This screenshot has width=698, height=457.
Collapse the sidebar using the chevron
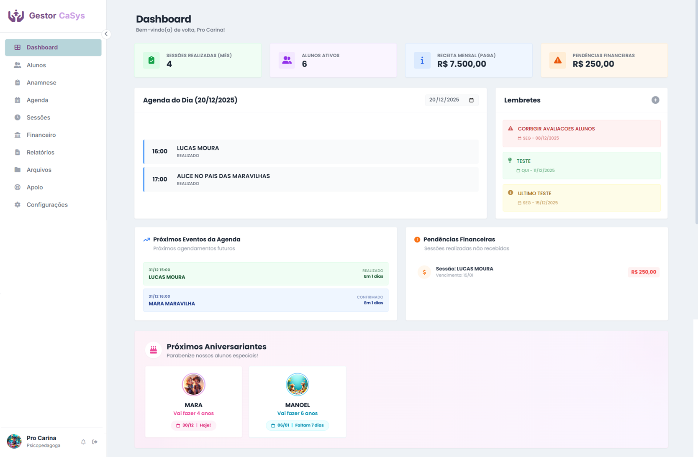[x=106, y=34]
